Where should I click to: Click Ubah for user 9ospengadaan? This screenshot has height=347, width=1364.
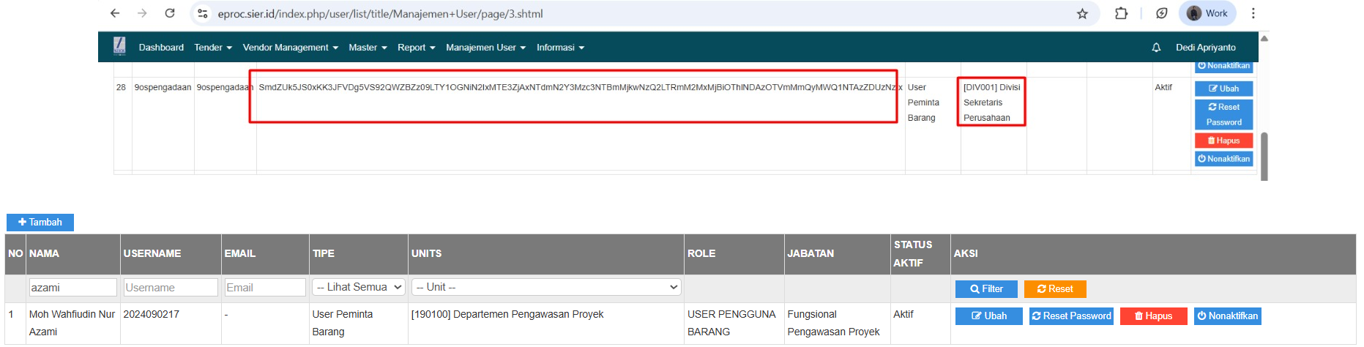tap(1223, 89)
